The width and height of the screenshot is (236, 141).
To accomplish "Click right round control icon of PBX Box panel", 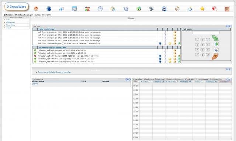I will pos(230,26).
